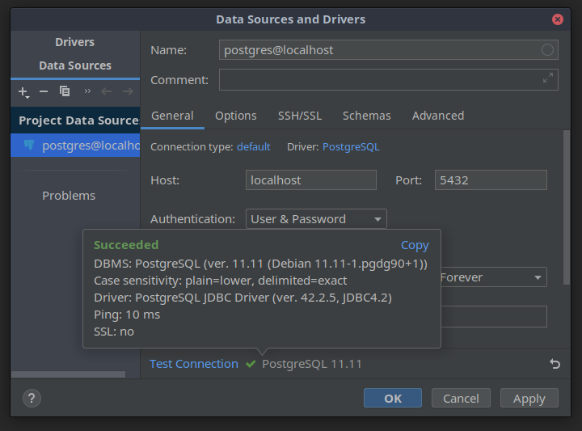Expand the Comment field with arrows icon
Viewport: 582px width, 431px height.
(x=547, y=78)
